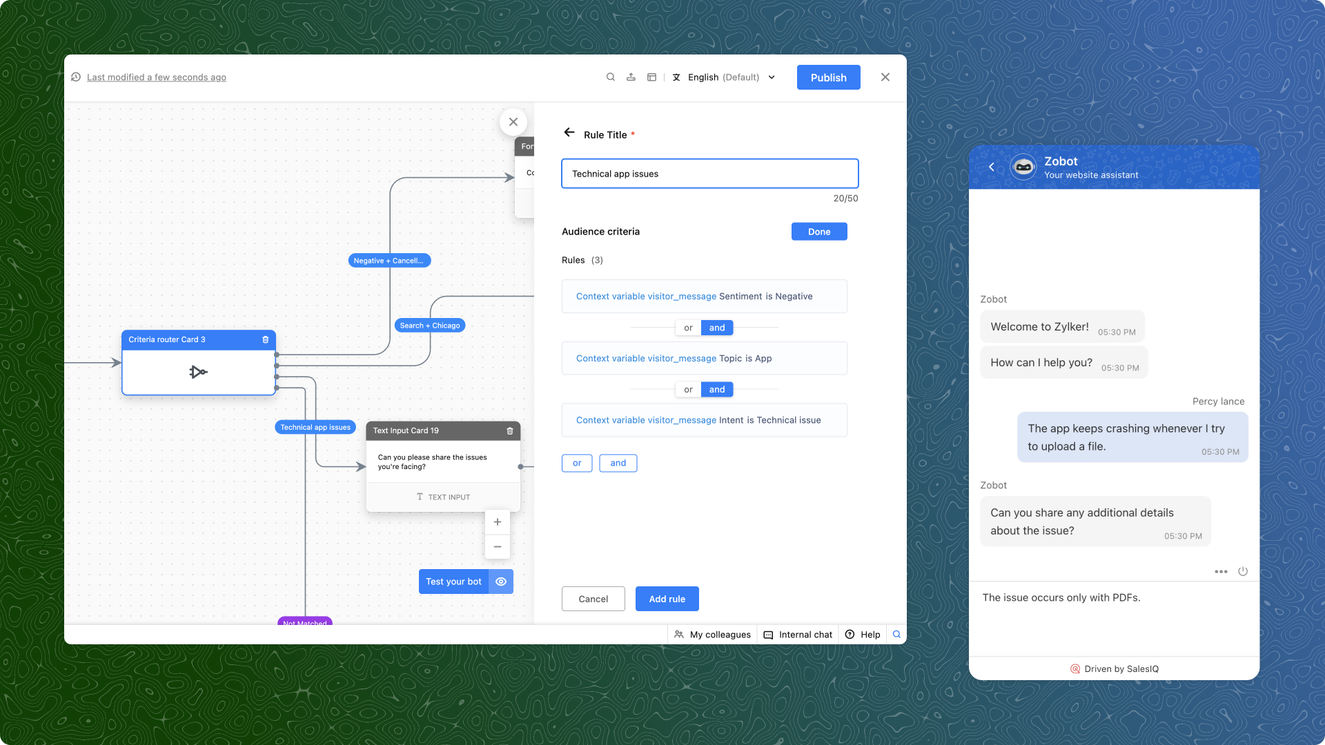Click the power icon in chat widget
Image resolution: width=1325 pixels, height=745 pixels.
pos(1243,571)
